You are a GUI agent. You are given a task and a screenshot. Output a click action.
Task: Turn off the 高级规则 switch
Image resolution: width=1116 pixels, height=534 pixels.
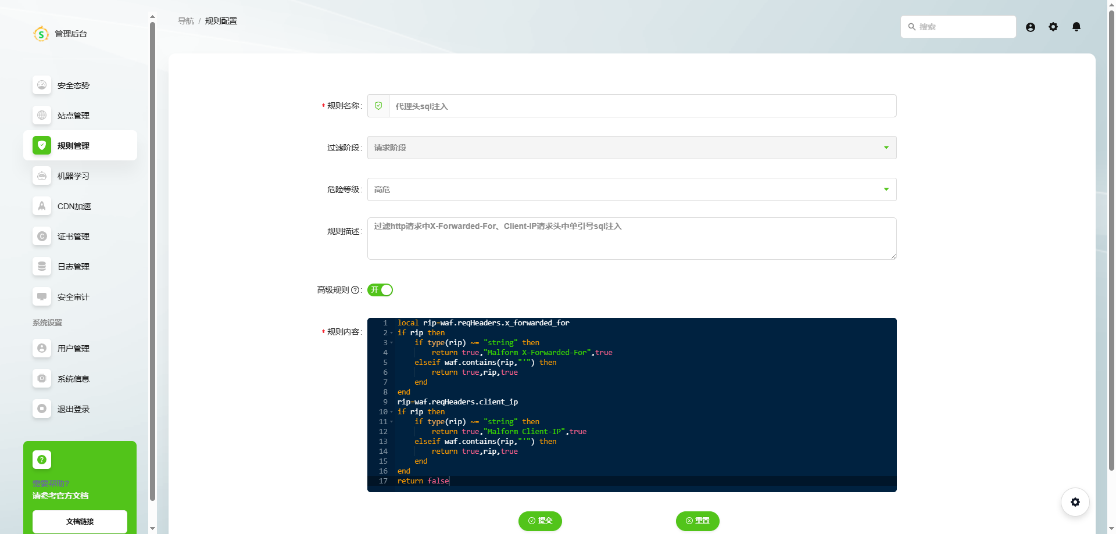(x=380, y=290)
